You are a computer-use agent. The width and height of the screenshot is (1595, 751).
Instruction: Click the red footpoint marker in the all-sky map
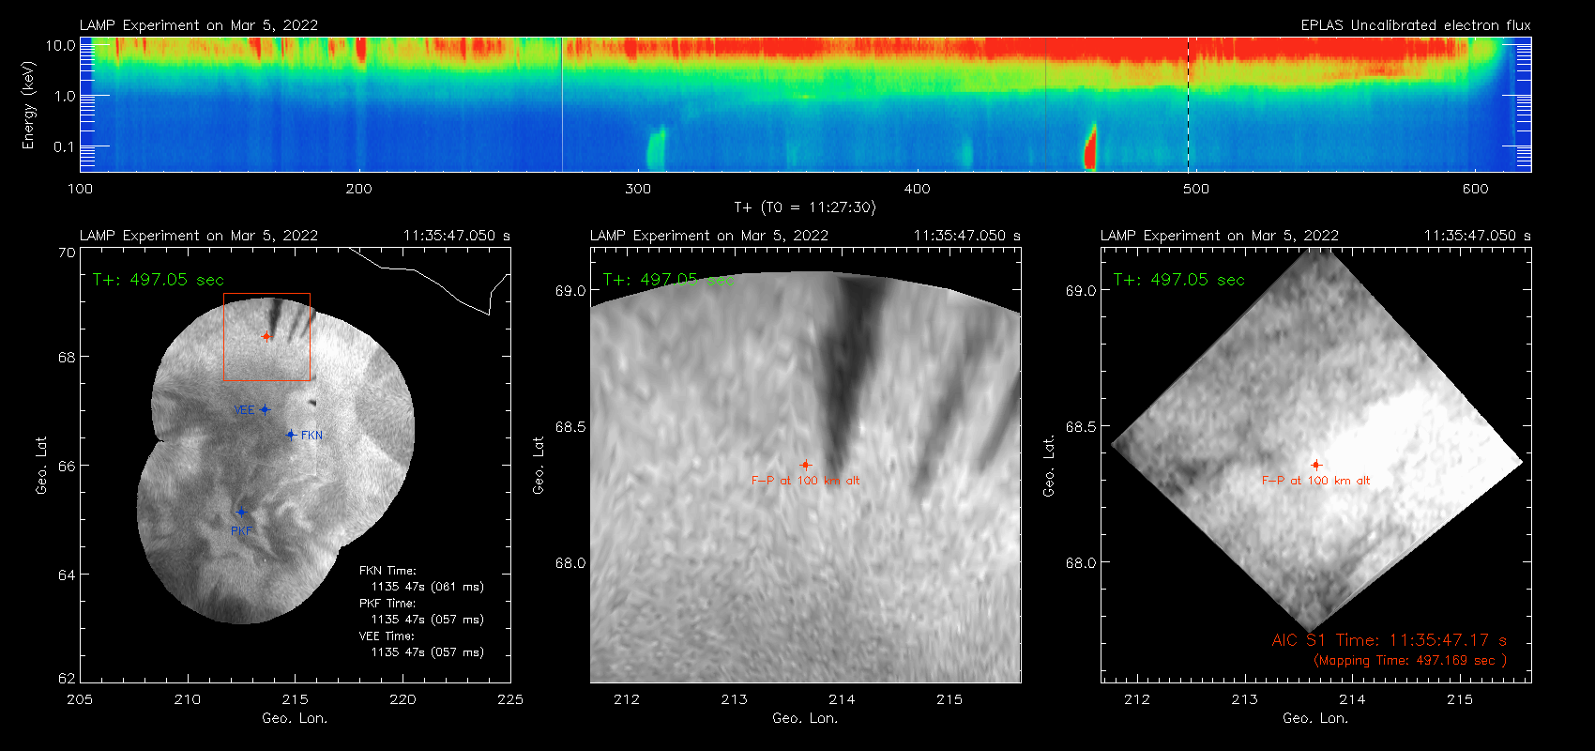point(266,336)
